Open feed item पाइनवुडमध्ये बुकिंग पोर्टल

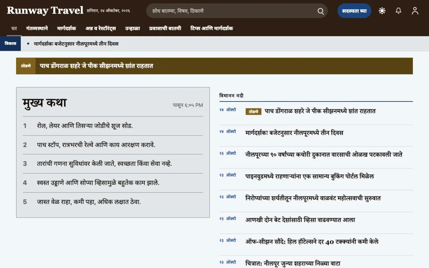[x=310, y=177]
